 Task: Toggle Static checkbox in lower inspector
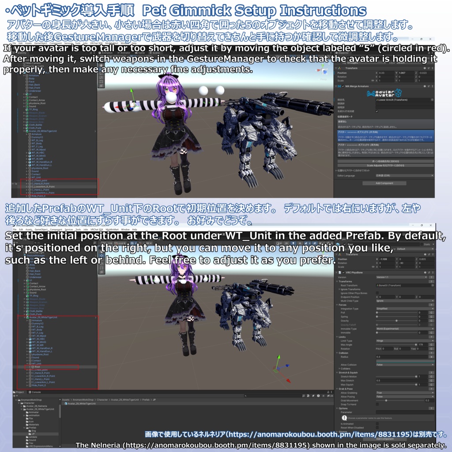click(x=422, y=245)
